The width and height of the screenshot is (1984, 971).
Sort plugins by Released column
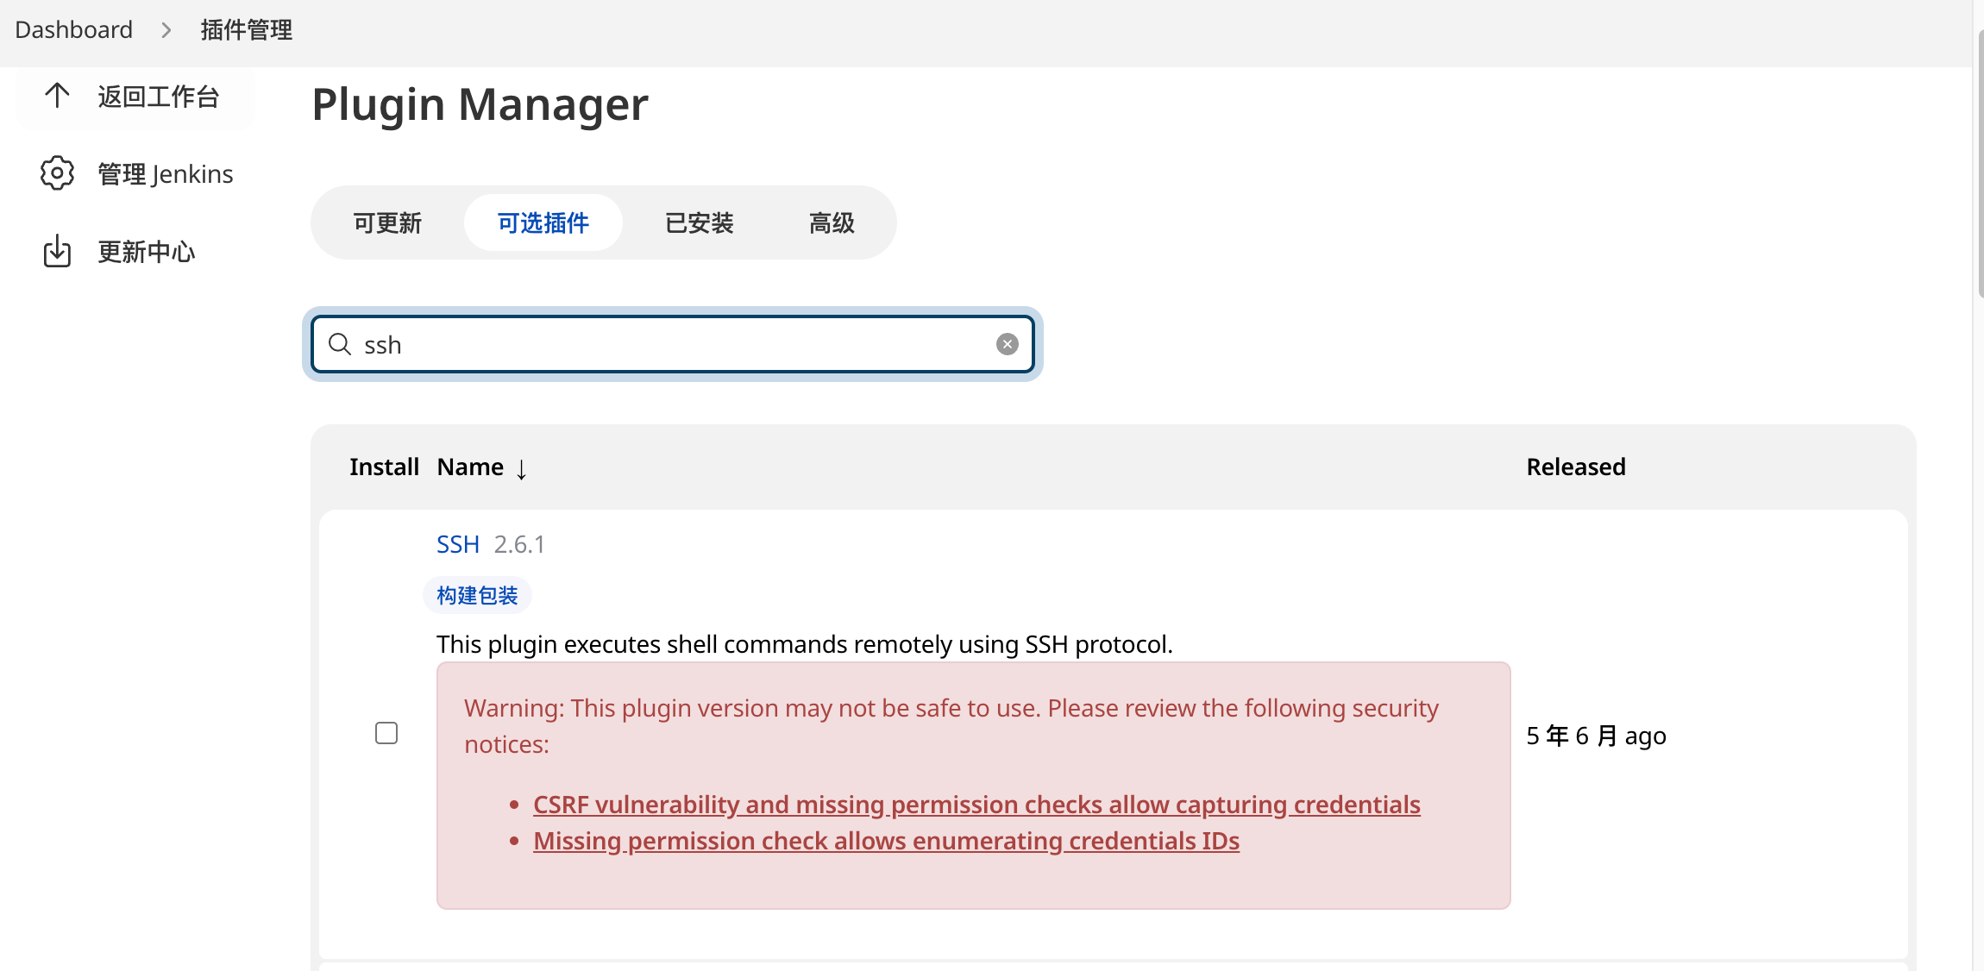point(1575,467)
